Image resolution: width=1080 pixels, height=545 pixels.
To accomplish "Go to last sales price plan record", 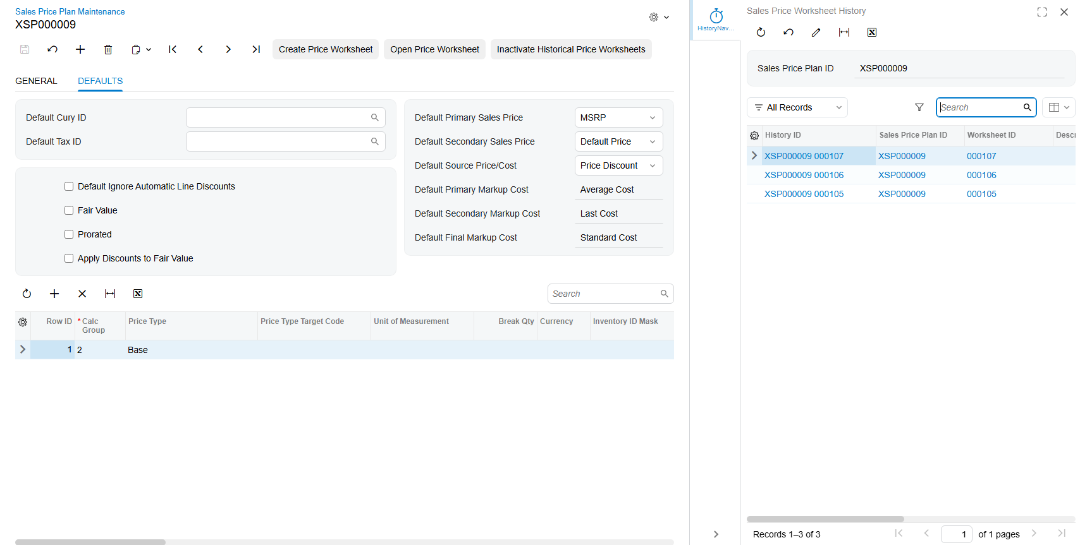I will pyautogui.click(x=256, y=49).
